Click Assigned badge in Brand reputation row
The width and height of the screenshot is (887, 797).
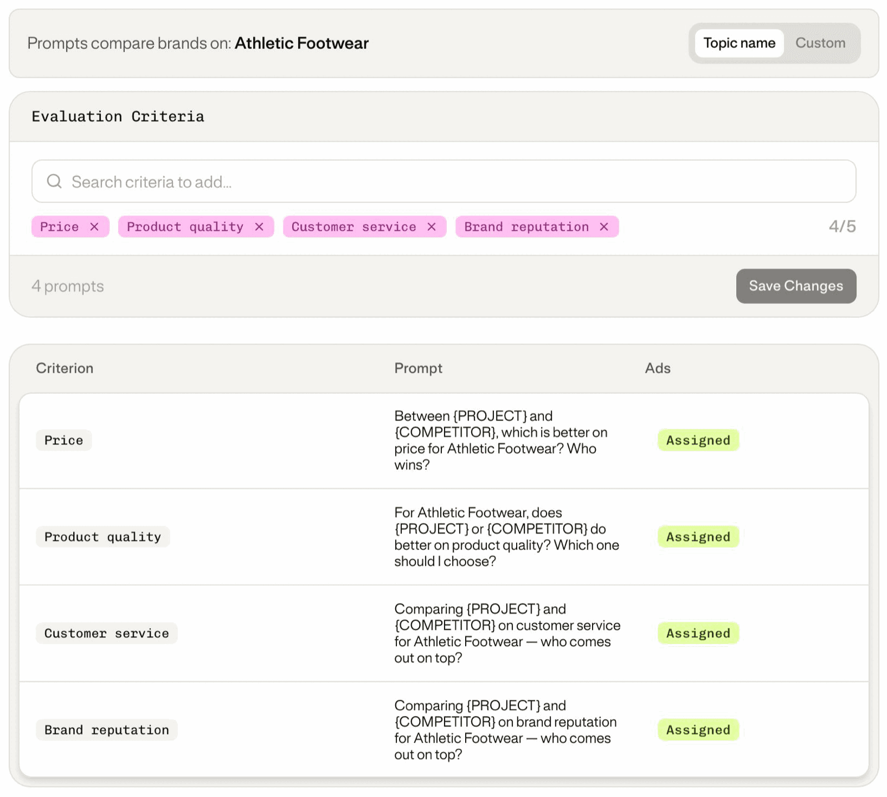click(x=698, y=730)
